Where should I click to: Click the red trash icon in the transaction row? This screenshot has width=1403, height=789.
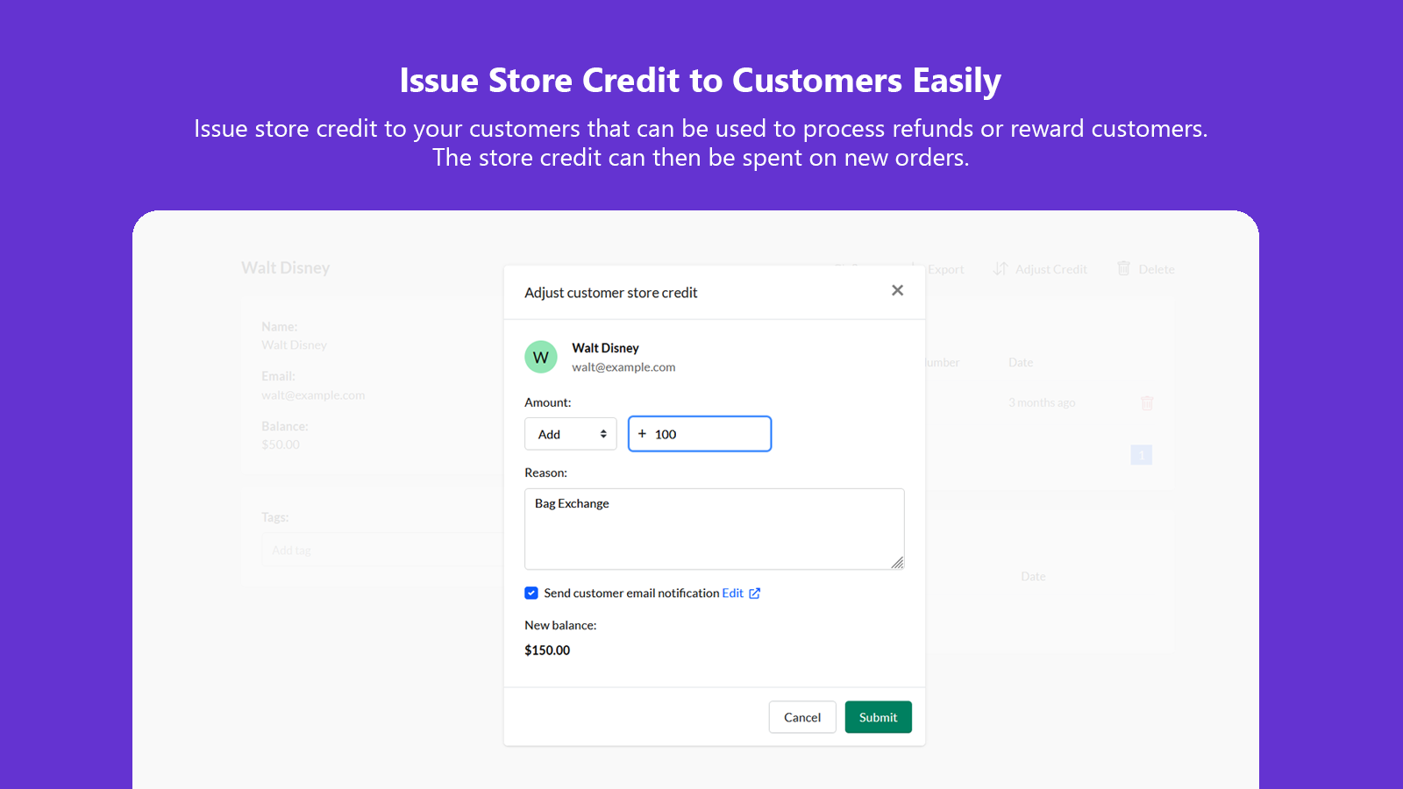click(x=1147, y=402)
